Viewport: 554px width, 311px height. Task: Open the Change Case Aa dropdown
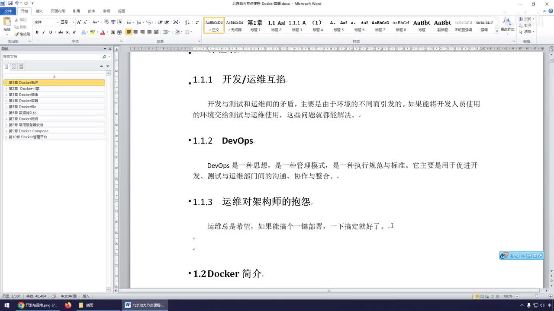(x=96, y=22)
